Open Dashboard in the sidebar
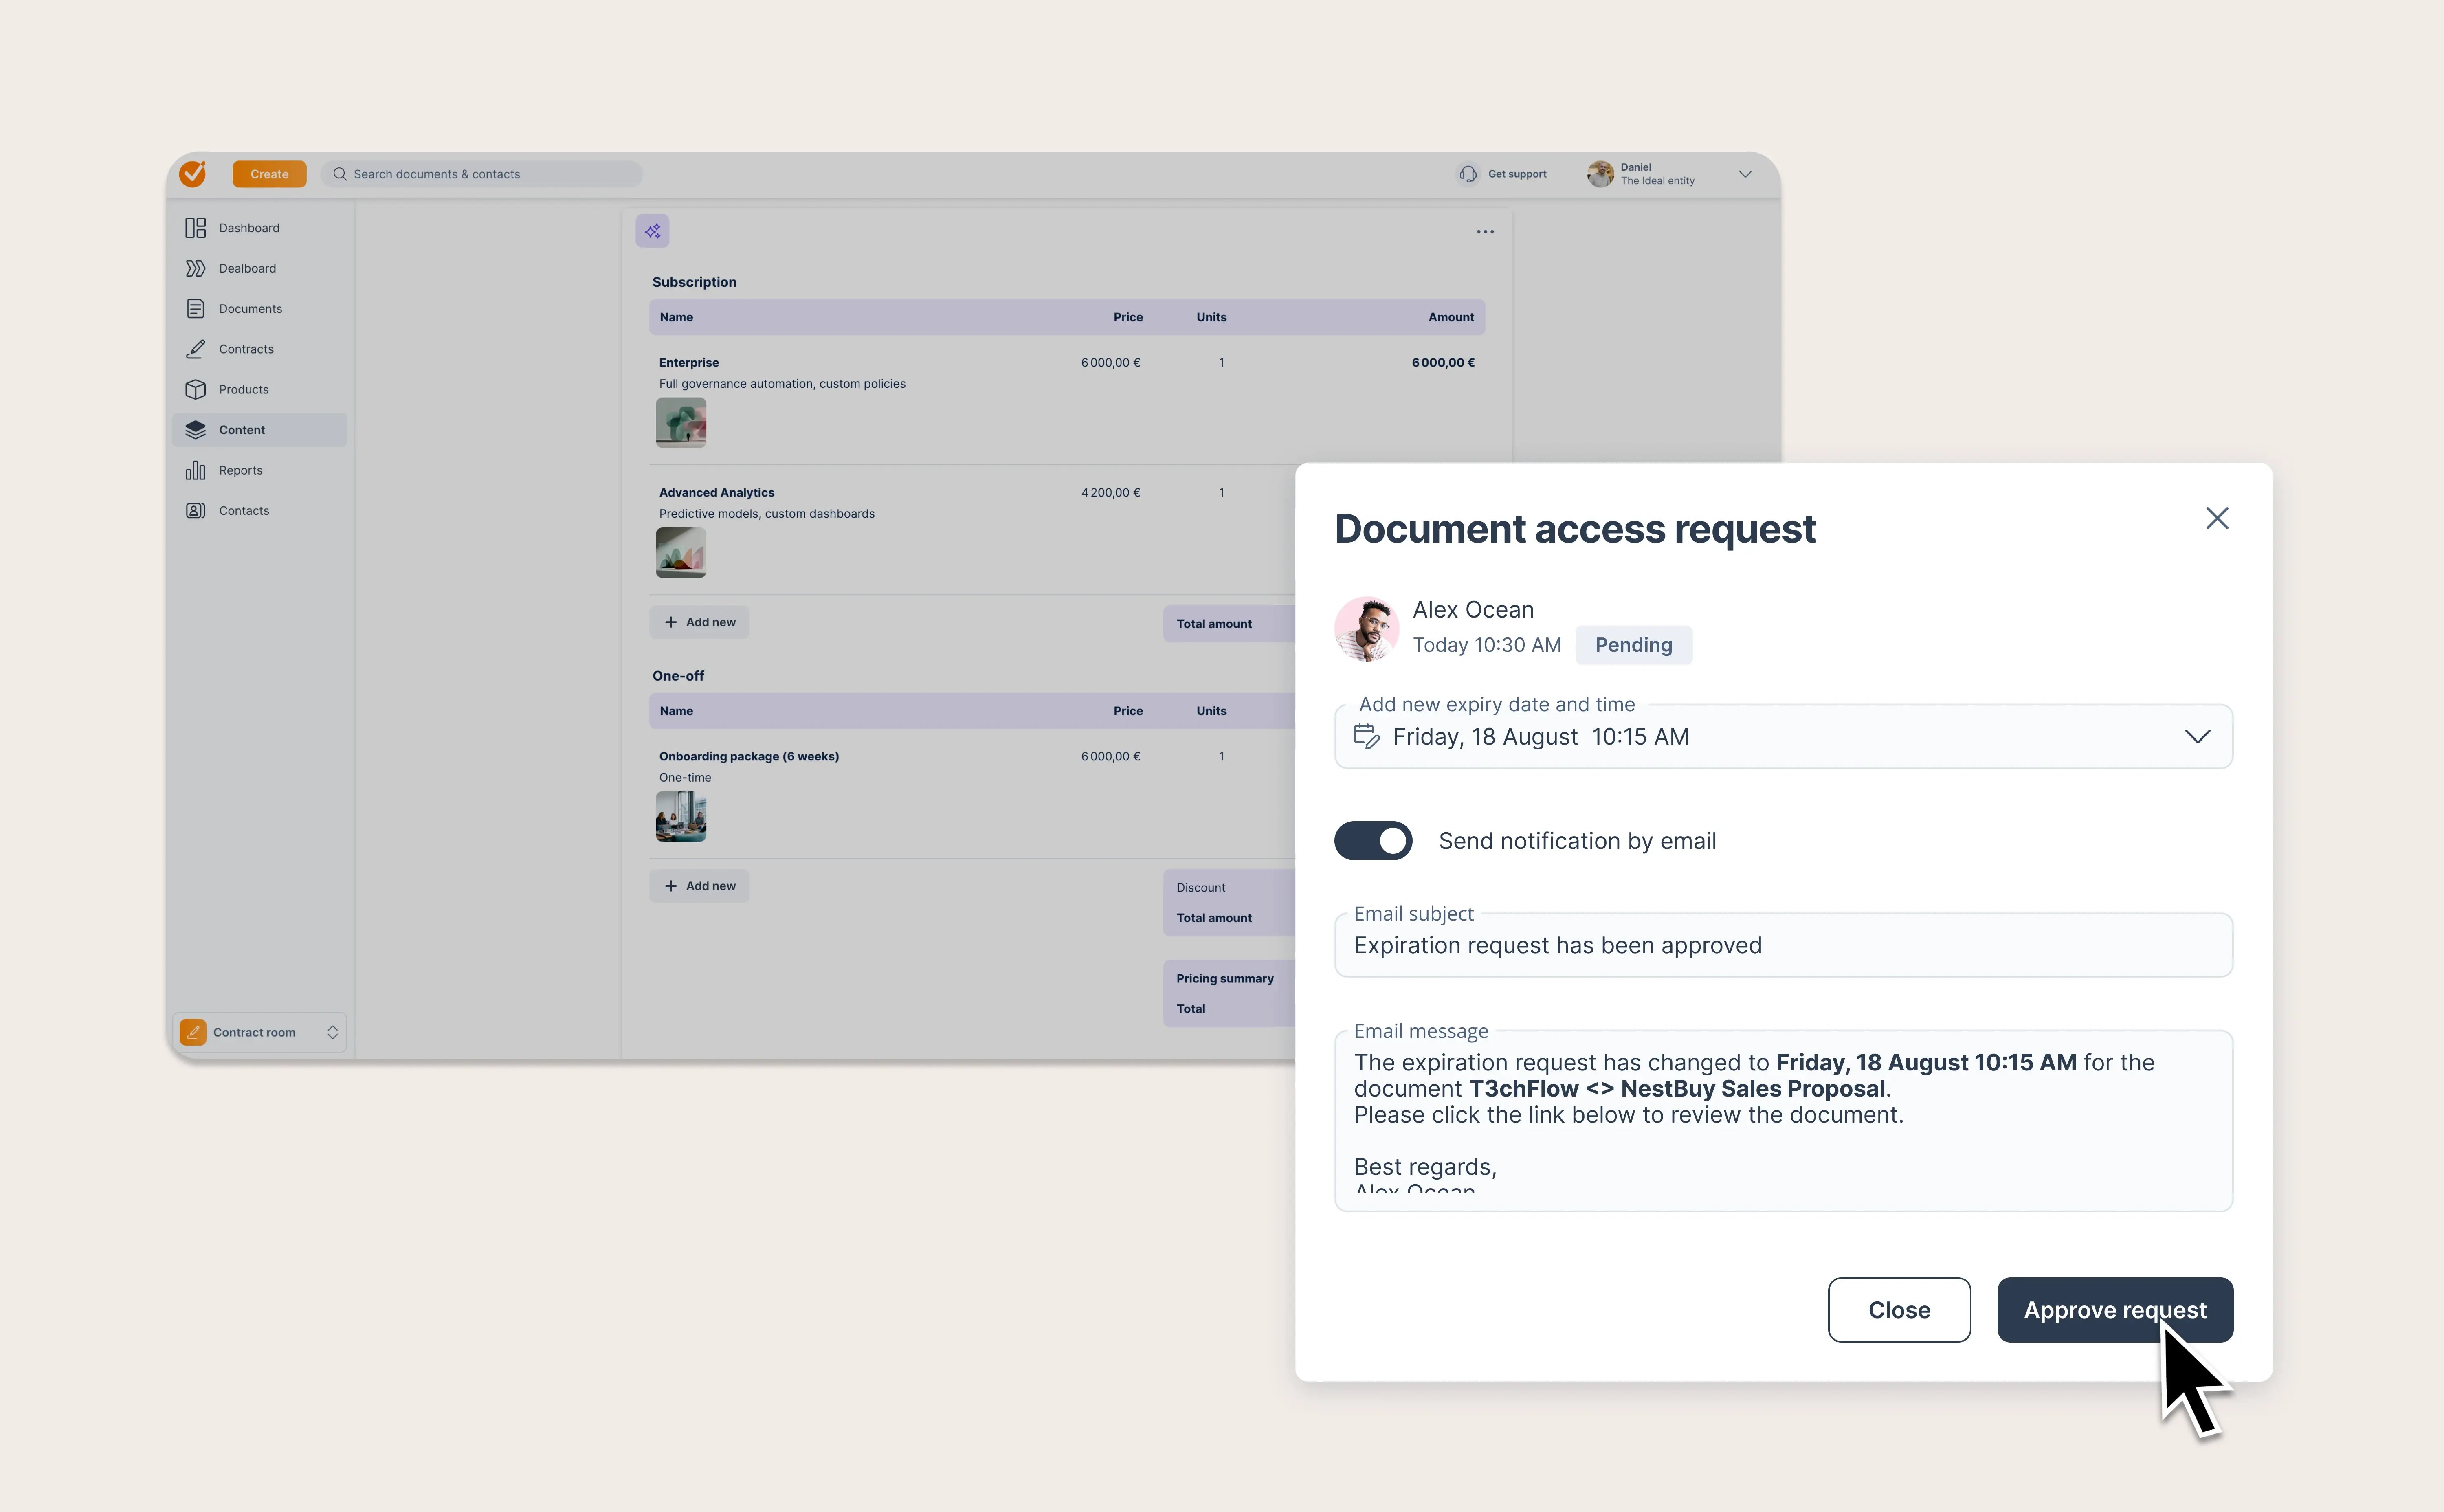This screenshot has width=2444, height=1512. coord(249,228)
